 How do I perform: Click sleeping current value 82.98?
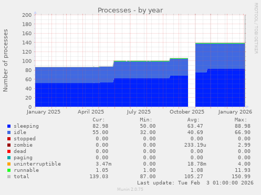click(x=100, y=126)
